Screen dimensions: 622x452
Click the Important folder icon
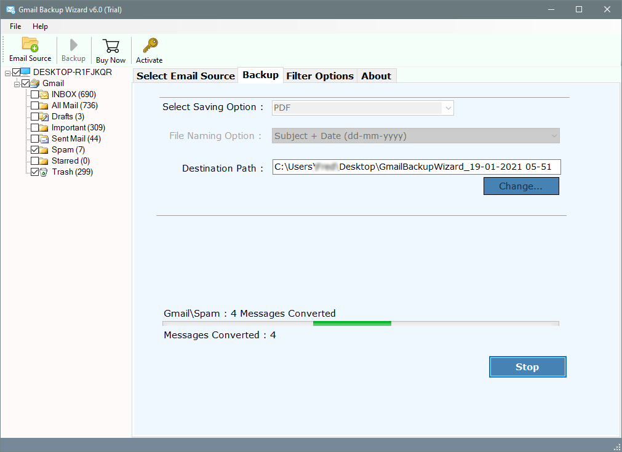44,128
